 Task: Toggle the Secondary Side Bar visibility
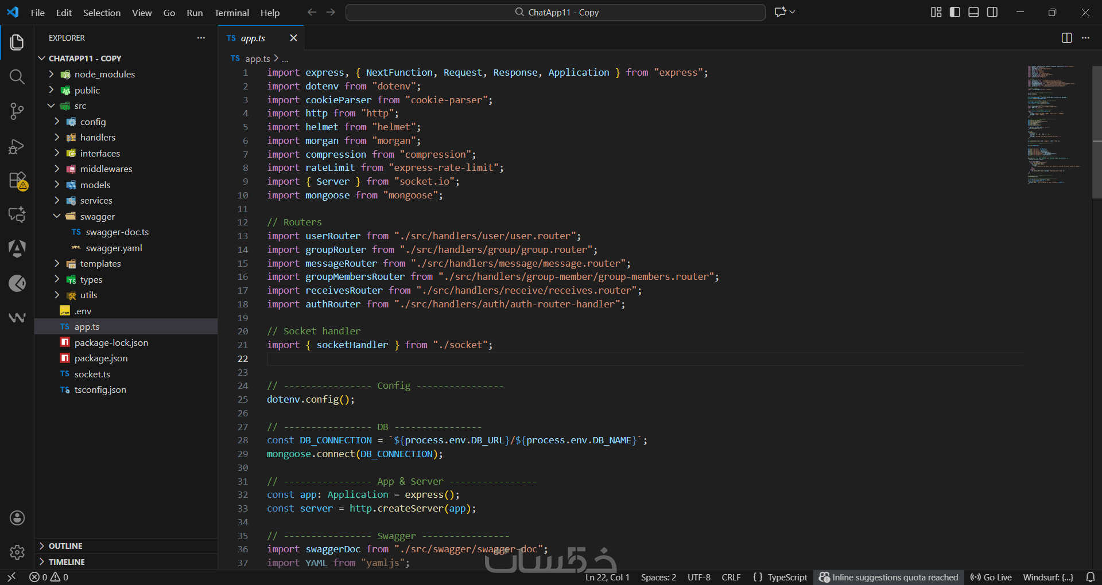pyautogui.click(x=992, y=12)
